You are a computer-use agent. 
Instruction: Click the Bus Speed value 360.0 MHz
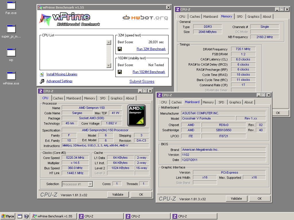[x=75, y=168]
